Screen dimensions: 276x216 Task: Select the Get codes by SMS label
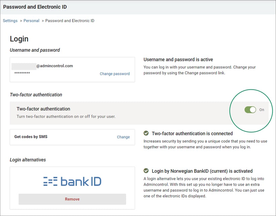[31, 137]
